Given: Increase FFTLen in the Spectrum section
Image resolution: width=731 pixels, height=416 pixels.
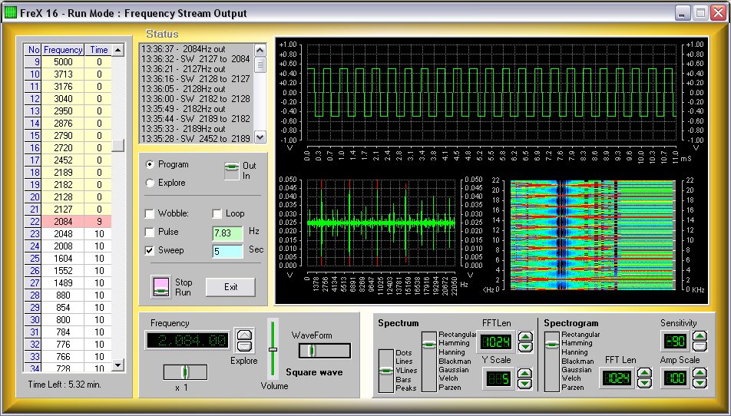Looking at the screenshot, I should pos(525,337).
